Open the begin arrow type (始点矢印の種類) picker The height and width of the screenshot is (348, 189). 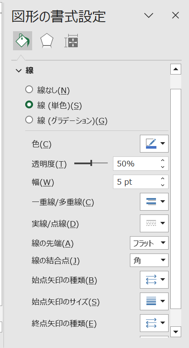tap(154, 280)
